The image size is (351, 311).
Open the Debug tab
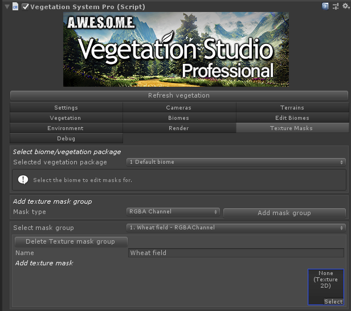click(x=66, y=139)
